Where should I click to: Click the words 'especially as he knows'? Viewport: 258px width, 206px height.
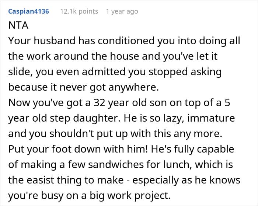[x=186, y=180]
